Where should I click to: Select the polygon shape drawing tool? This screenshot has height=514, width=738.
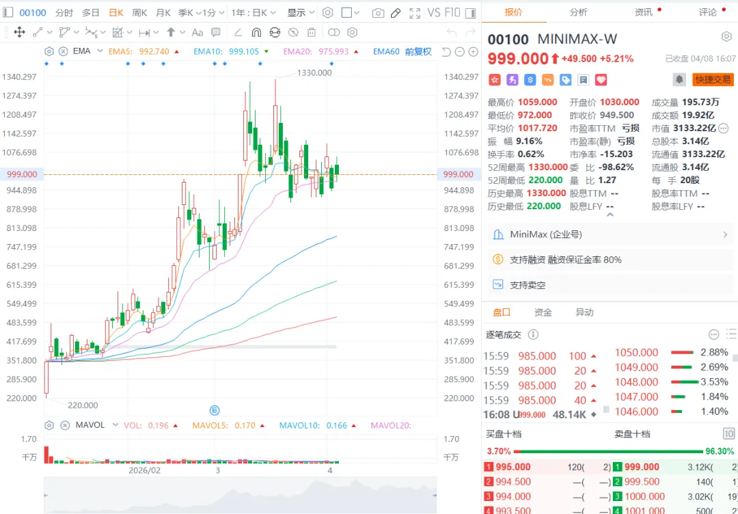(64, 33)
